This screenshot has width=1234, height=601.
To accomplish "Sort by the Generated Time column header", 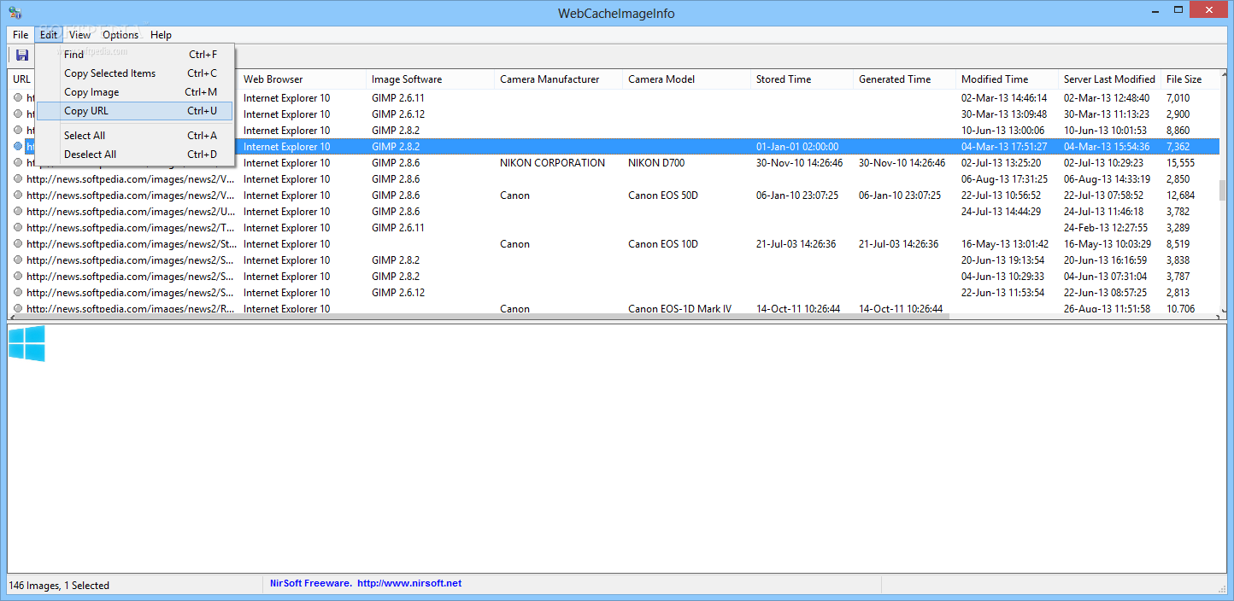I will 904,79.
